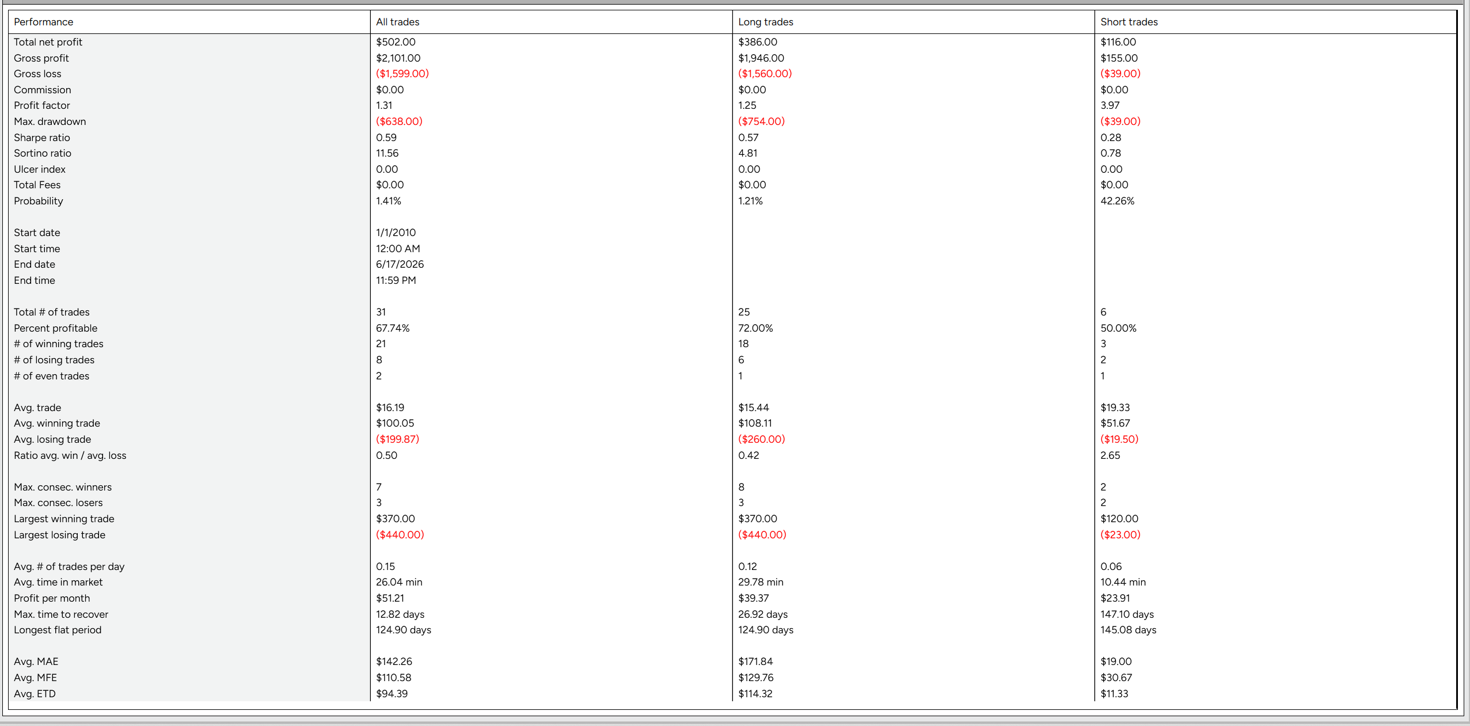Select the "($754.00)" long trades drawdown

[x=762, y=121]
